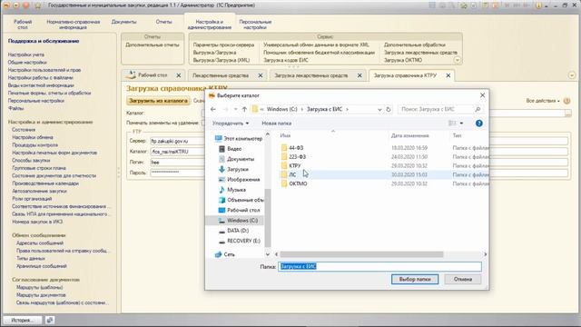581x327 pixels.
Task: Click Загрузить из каталога button
Action: pos(158,101)
